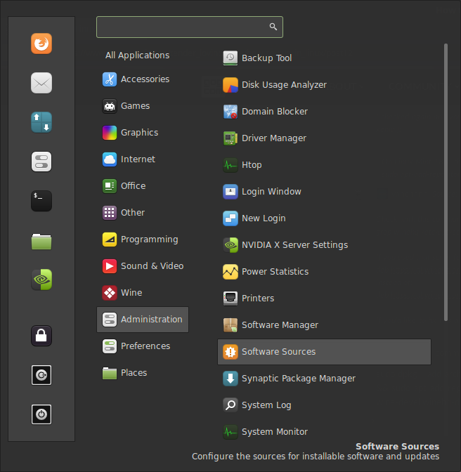This screenshot has width=461, height=472.
Task: Click the Disk Usage Analyzer icon
Action: click(x=230, y=84)
